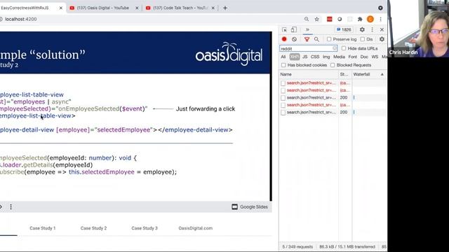Clear the 'reddit' filter text with the x icon
449x252 pixels.
tap(334, 48)
